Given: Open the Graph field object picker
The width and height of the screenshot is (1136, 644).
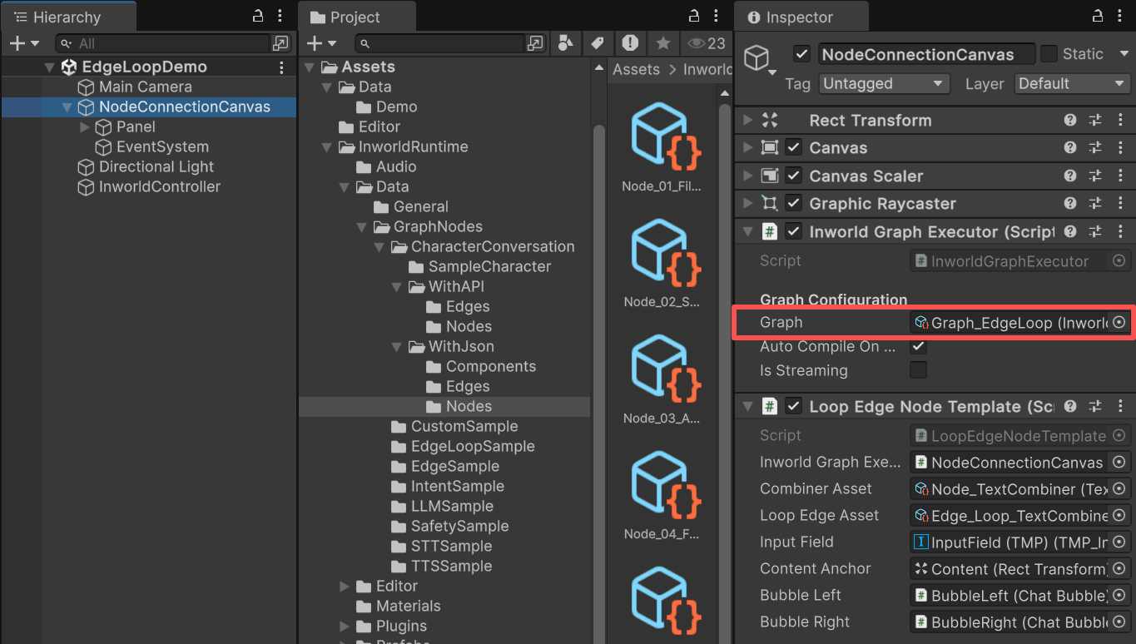Looking at the screenshot, I should point(1119,322).
